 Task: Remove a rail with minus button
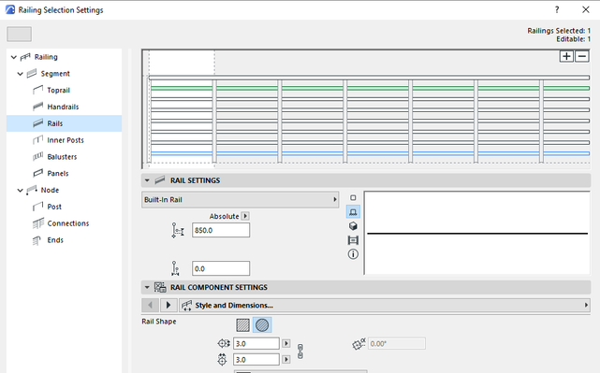point(581,57)
